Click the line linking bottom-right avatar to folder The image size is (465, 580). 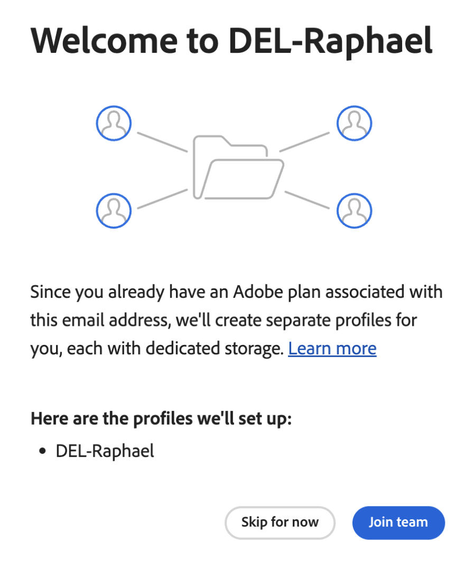pos(306,200)
